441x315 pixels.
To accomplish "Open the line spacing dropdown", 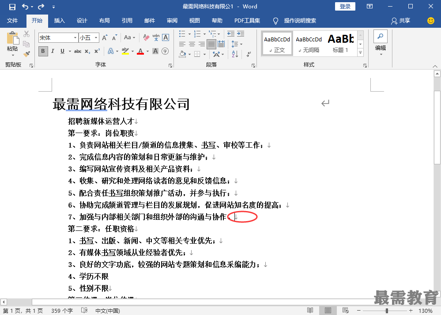I will (237, 44).
